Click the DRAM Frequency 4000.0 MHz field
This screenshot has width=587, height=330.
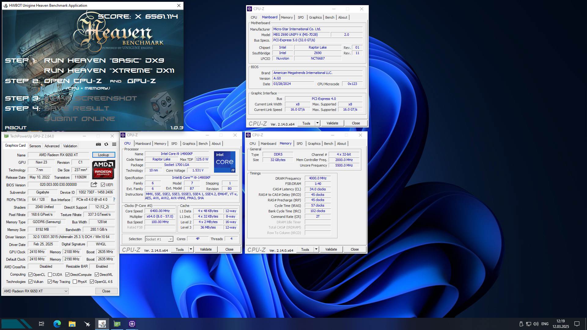click(x=318, y=178)
